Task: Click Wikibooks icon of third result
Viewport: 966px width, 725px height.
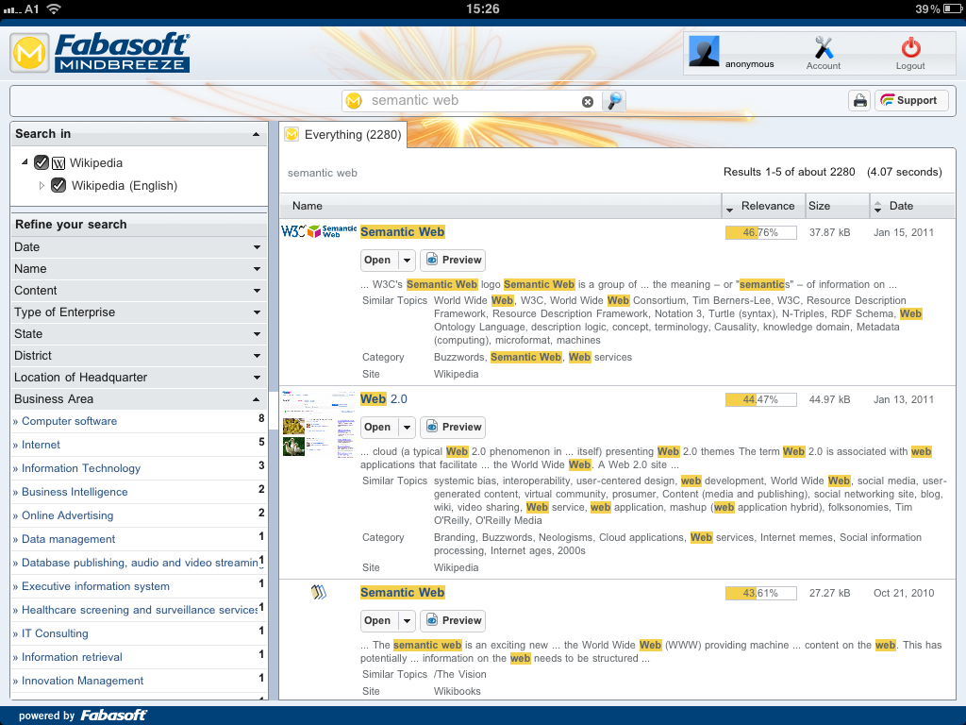Action: (319, 593)
